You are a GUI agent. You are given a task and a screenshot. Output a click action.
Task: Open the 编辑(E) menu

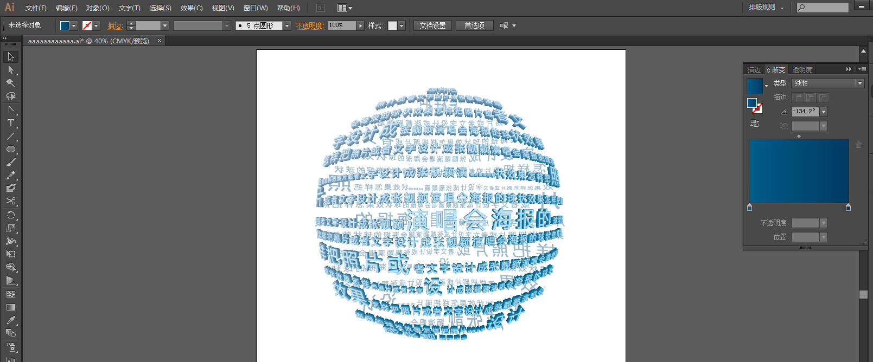coord(67,8)
